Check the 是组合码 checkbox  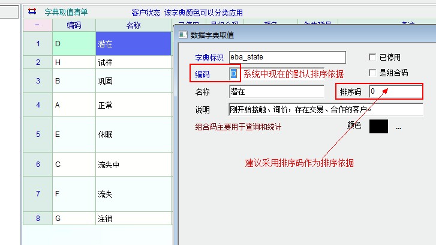click(x=372, y=73)
